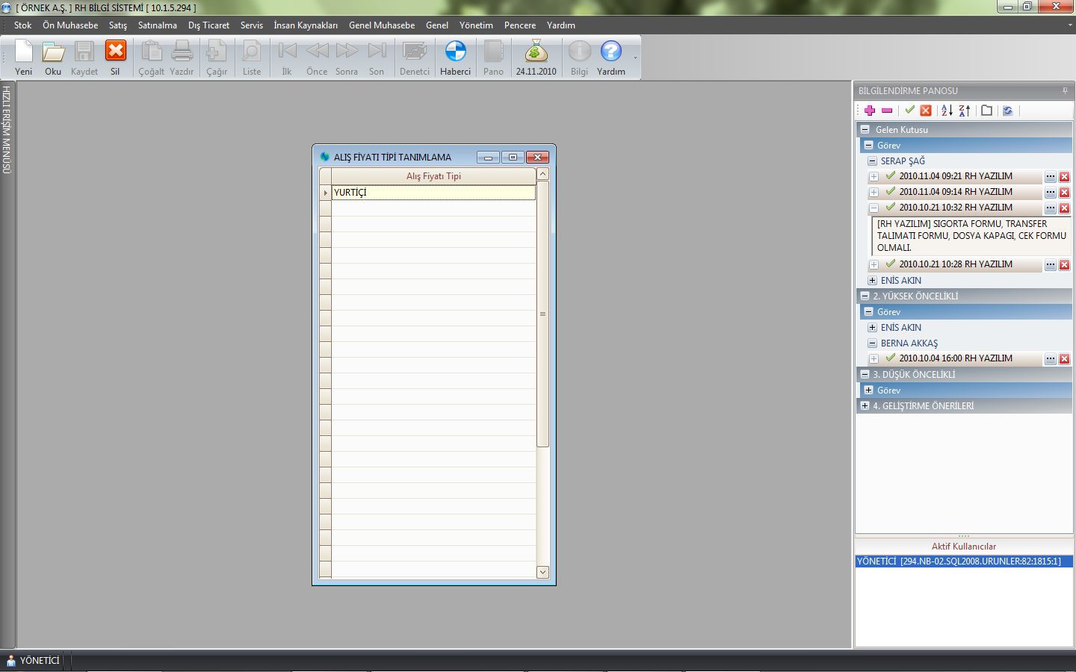This screenshot has width=1076, height=672.
Task: Click the pink plus icon in Bilgilendirme Panosu
Action: [x=870, y=111]
